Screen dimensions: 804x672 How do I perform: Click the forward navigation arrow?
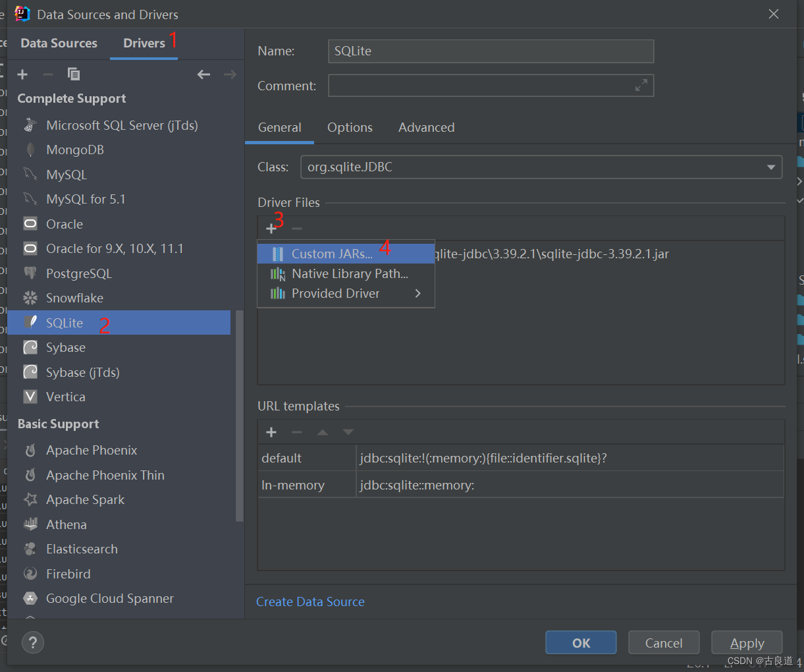230,74
